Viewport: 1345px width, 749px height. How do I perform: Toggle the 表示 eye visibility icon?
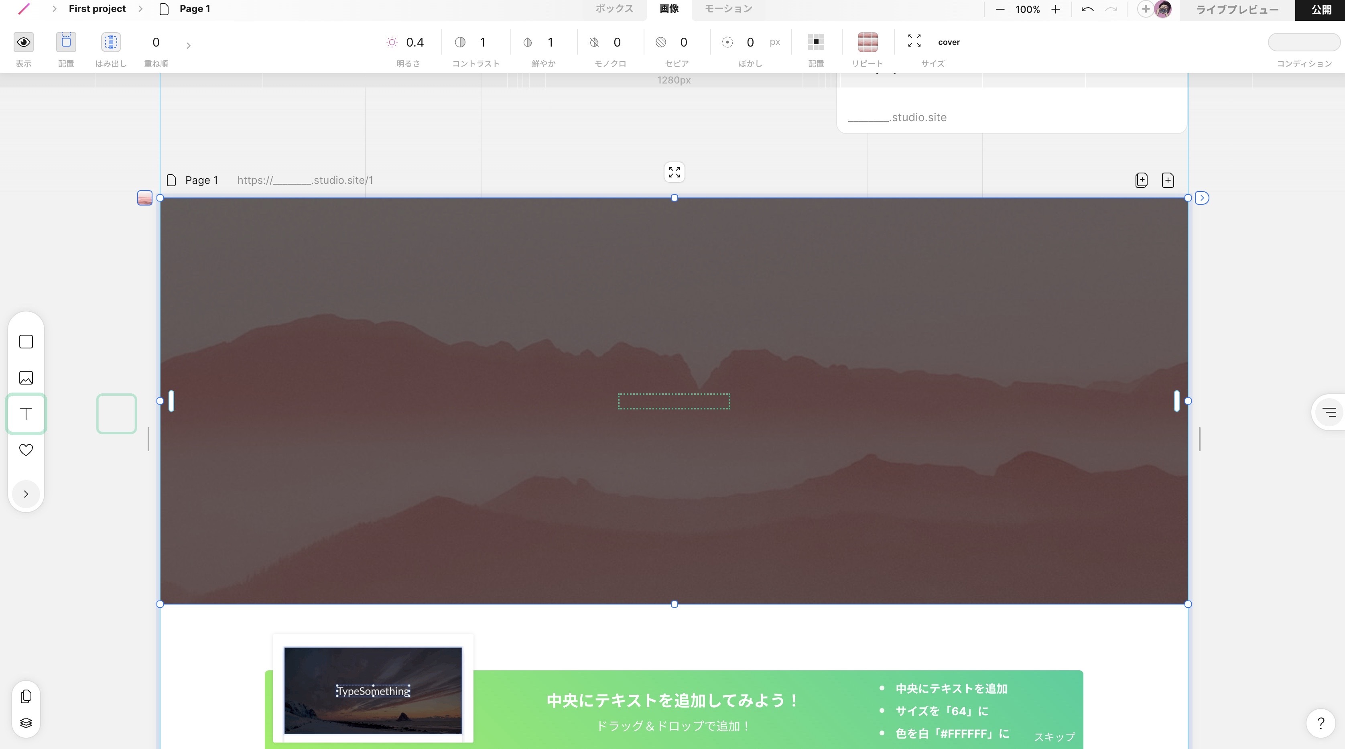click(x=24, y=42)
